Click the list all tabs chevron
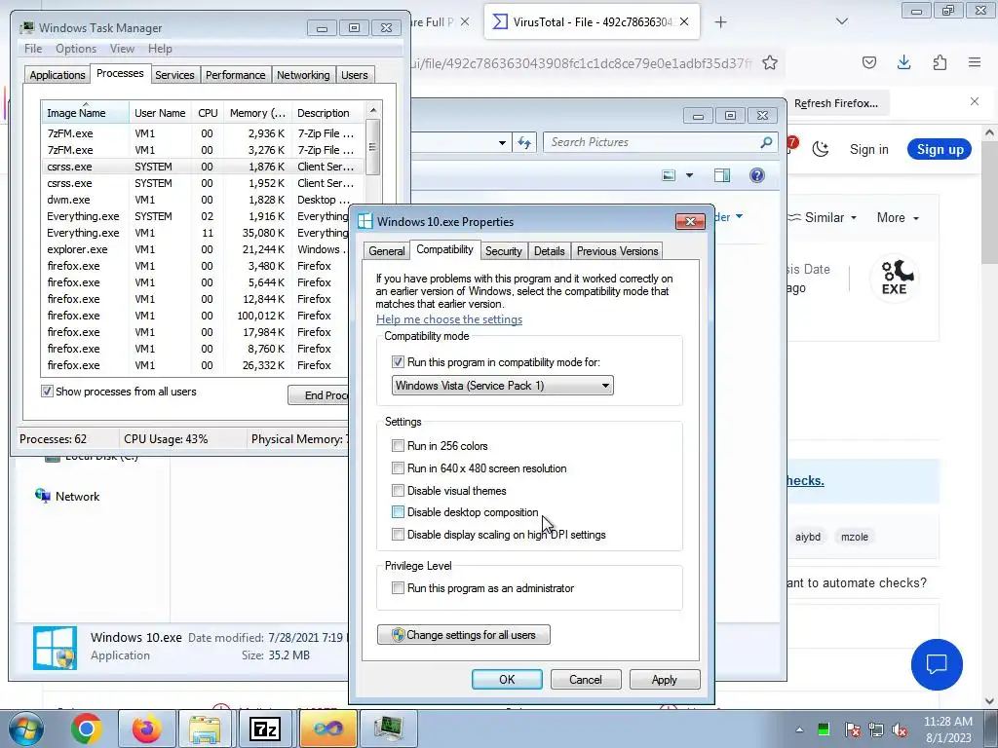 [842, 21]
